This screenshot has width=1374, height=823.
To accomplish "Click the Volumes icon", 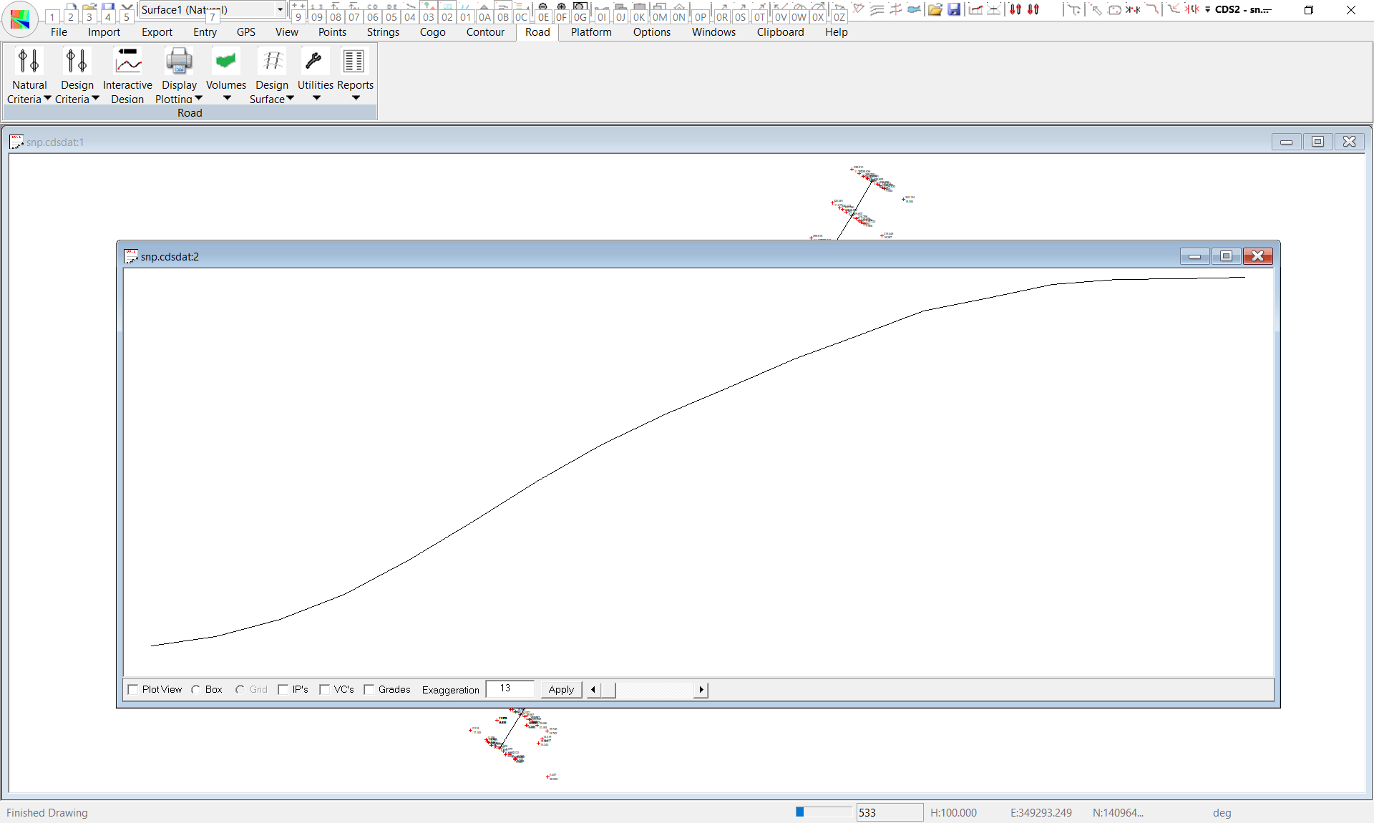I will pyautogui.click(x=225, y=62).
